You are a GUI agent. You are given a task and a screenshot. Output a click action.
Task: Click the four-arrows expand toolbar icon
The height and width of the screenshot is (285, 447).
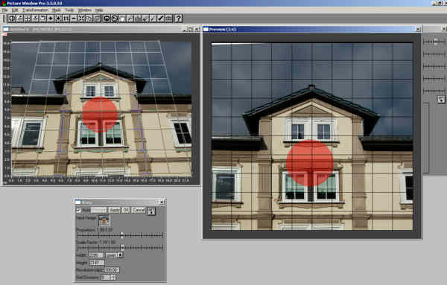click(x=81, y=19)
